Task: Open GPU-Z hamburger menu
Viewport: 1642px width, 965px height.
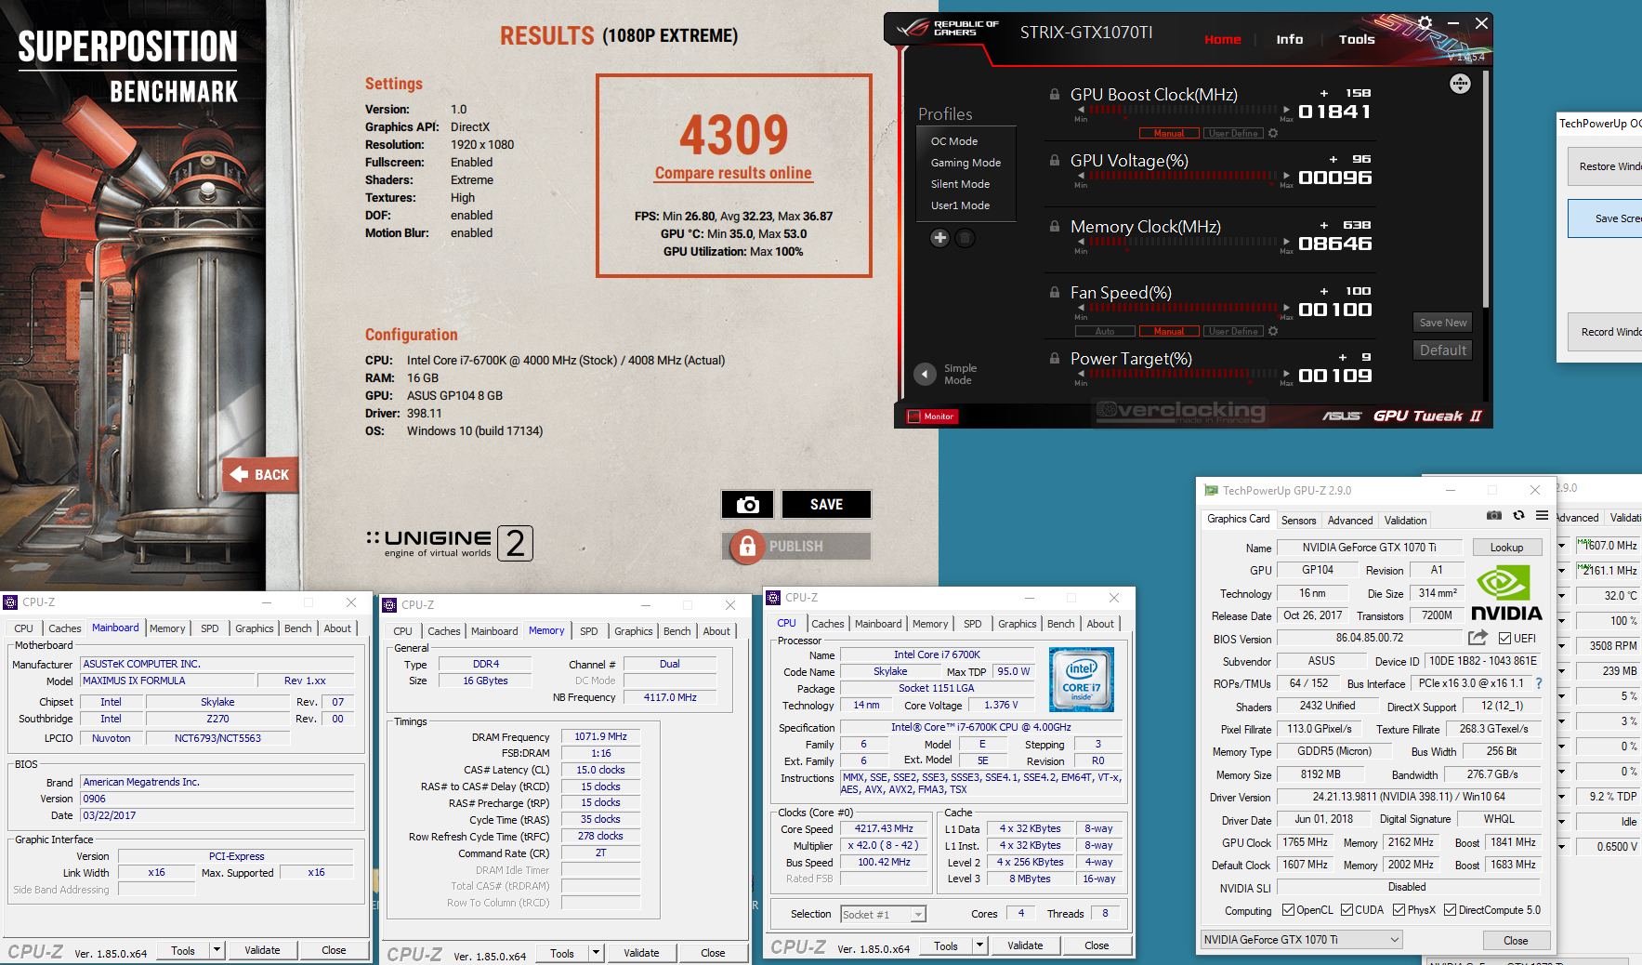Action: point(1542,515)
